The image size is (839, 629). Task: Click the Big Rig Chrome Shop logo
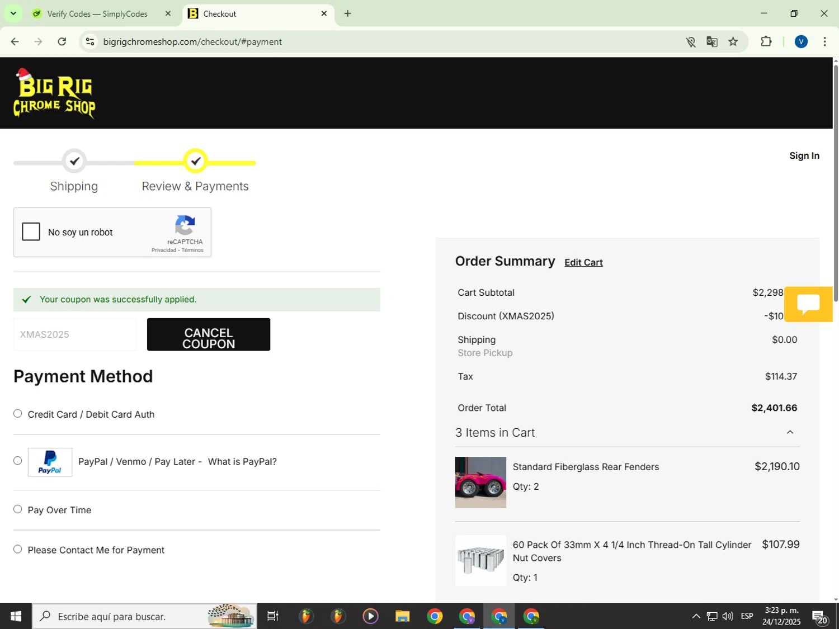coord(54,93)
